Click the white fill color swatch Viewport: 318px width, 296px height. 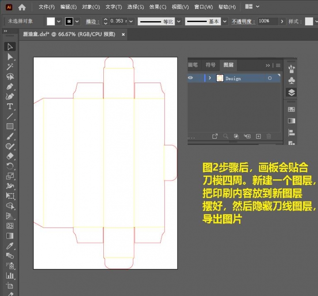(x=51, y=21)
